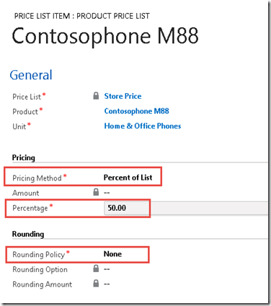Click the Rounding section header
Viewport: 271px width, 306px height.
tap(28, 234)
